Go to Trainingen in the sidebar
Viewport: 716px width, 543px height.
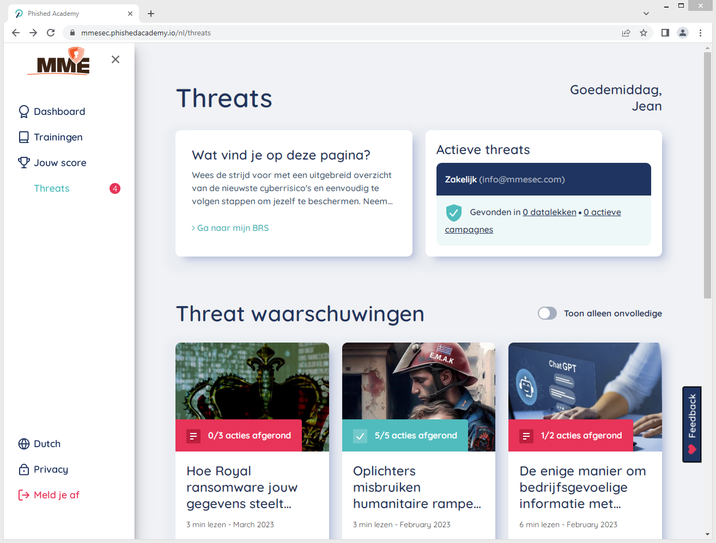point(58,137)
